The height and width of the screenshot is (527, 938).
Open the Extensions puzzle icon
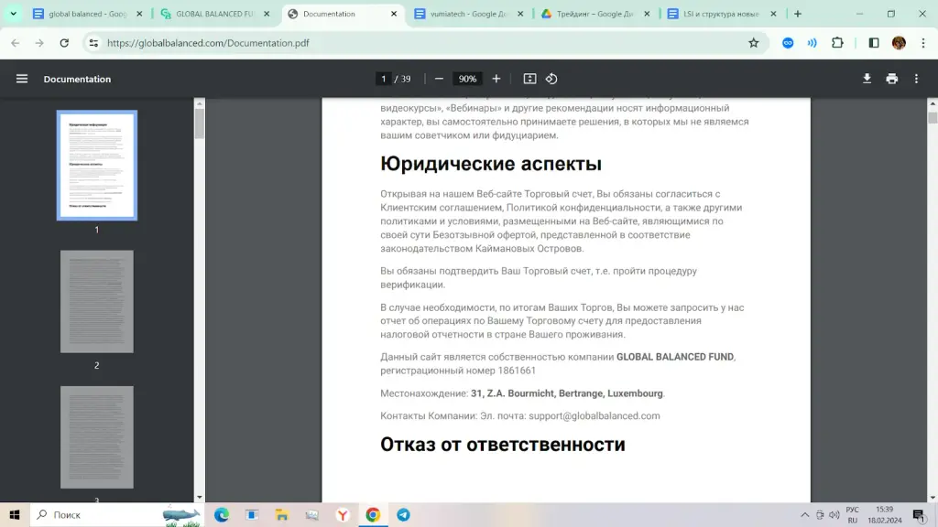[x=837, y=43]
